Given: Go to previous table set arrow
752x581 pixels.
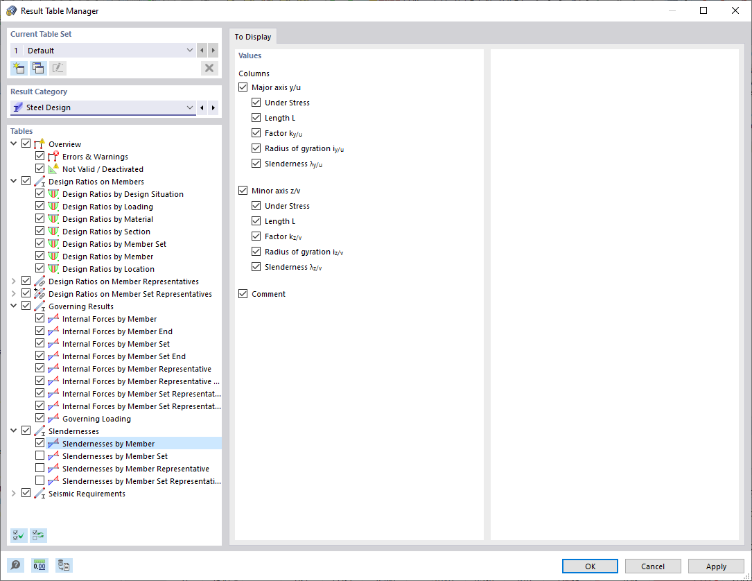Looking at the screenshot, I should point(202,51).
